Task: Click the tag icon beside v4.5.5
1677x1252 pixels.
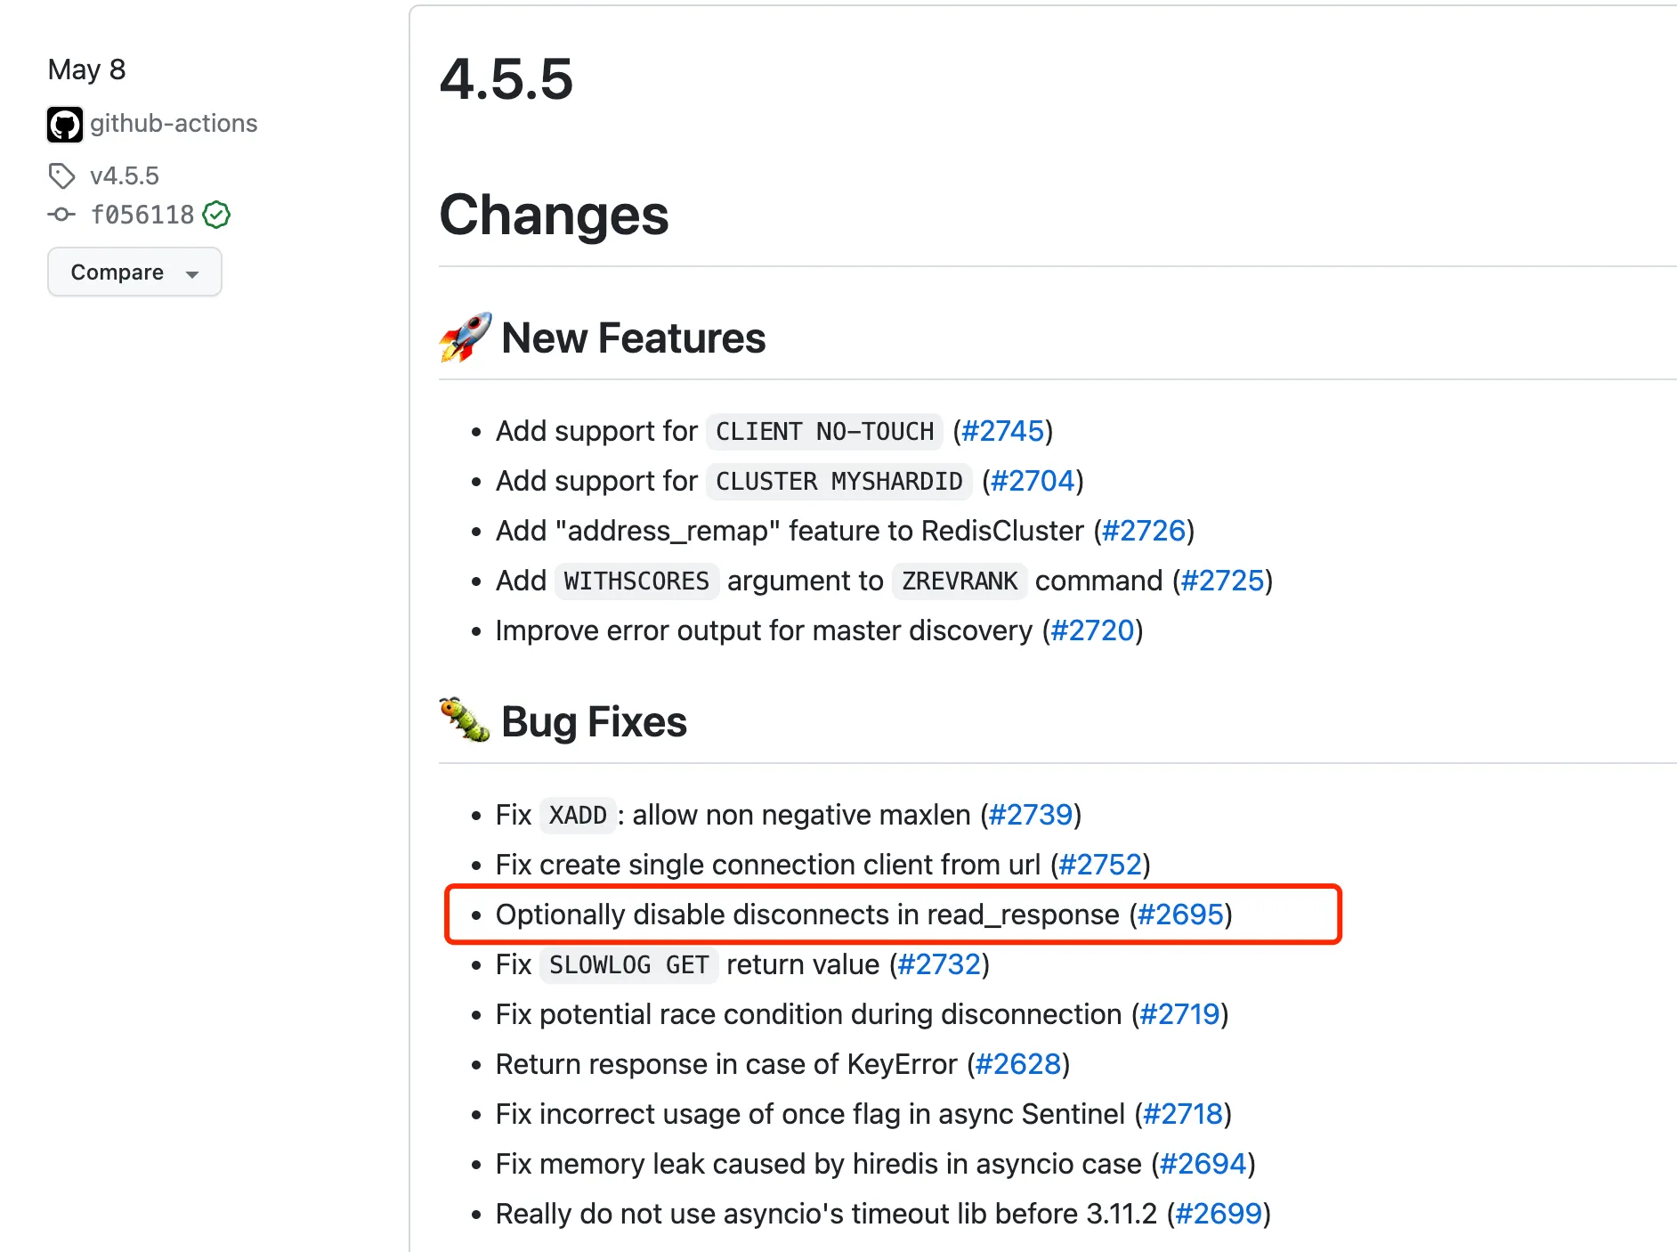Action: coord(61,176)
